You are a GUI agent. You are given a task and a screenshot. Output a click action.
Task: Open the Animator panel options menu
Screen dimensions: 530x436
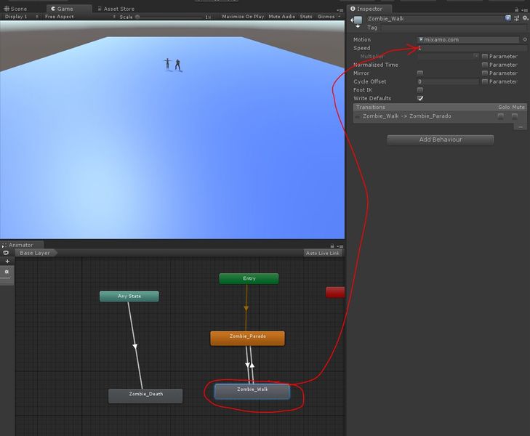tap(340, 246)
